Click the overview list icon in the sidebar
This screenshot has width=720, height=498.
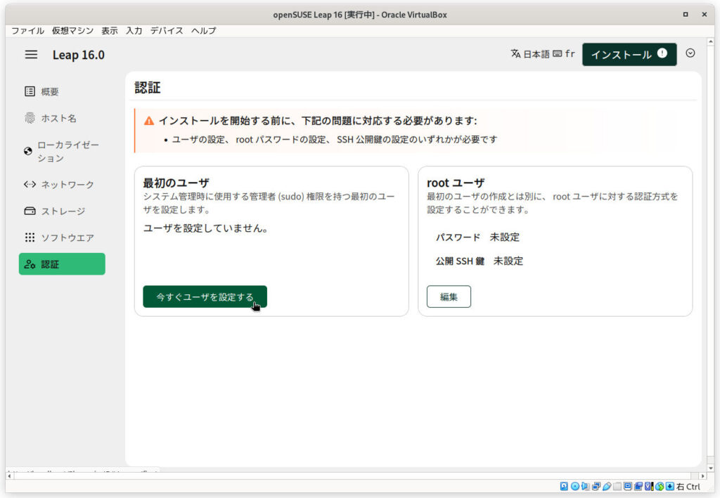click(x=30, y=91)
